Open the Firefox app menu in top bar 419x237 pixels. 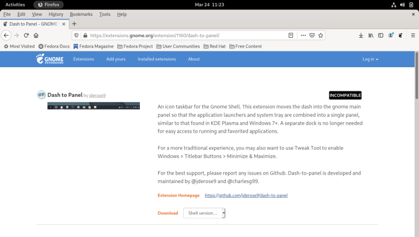(49, 5)
